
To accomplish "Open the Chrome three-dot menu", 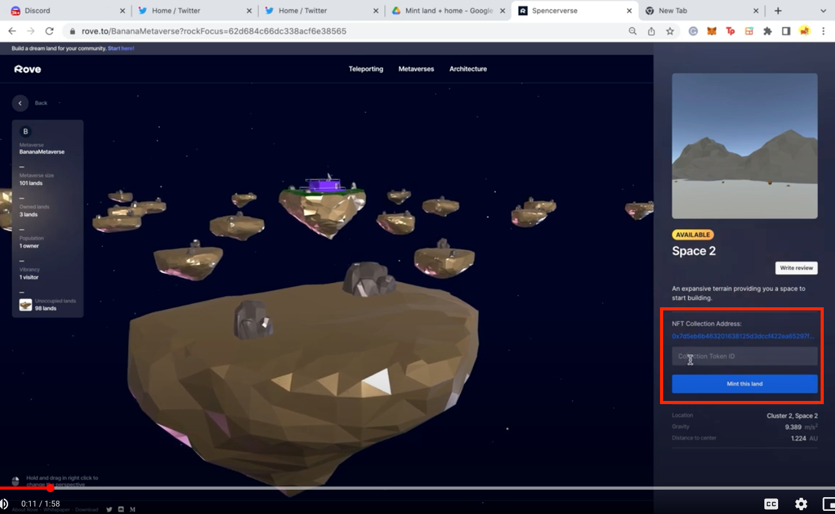I will click(824, 31).
